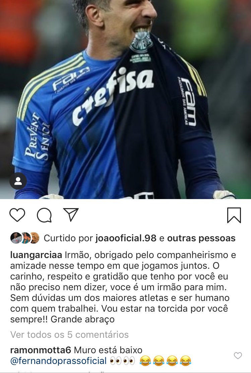Open the first liker's profile avatar
Screen dimensions: 251x373
tap(15, 238)
